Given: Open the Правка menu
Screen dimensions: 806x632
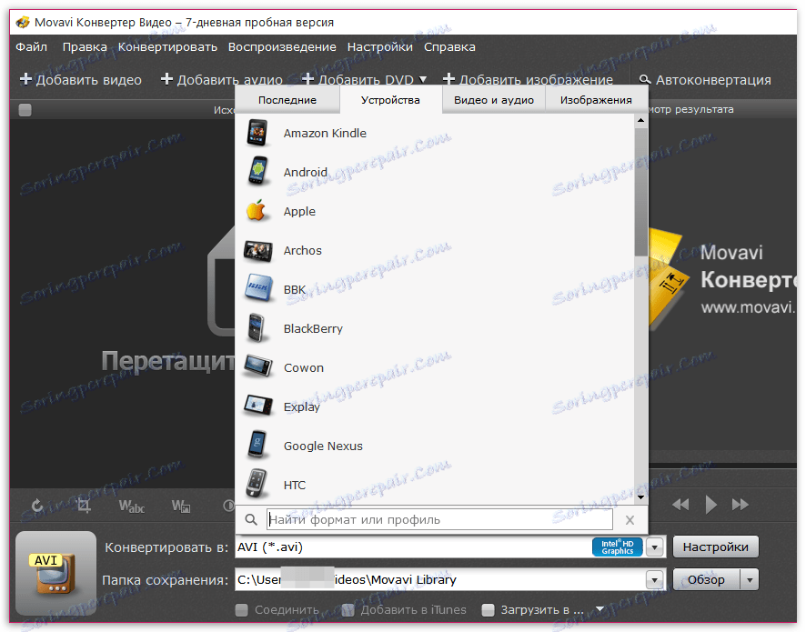Looking at the screenshot, I should (85, 47).
